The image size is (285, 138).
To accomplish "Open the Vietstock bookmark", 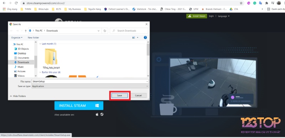I will pos(145,9).
